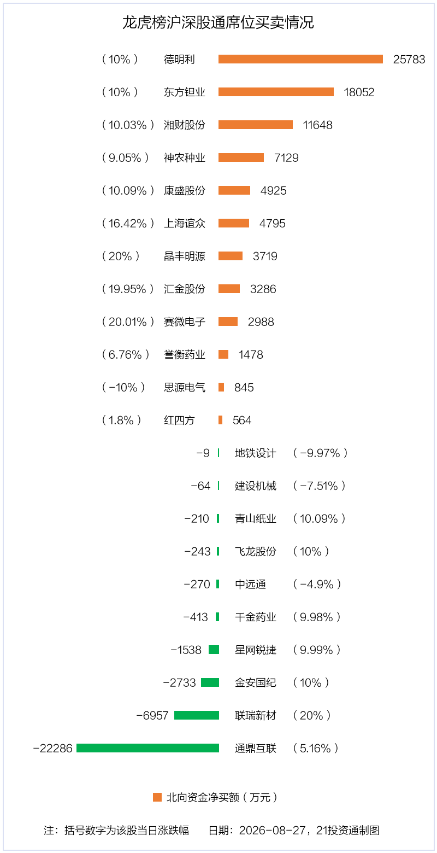The height and width of the screenshot is (853, 437).
Task: Select the green 联瑞新材 bar
Action: (197, 715)
